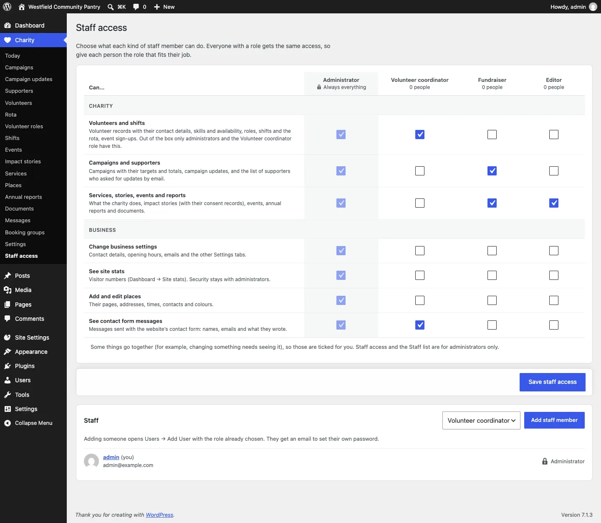Click the Charity heart icon
Image resolution: width=601 pixels, height=523 pixels.
point(8,40)
